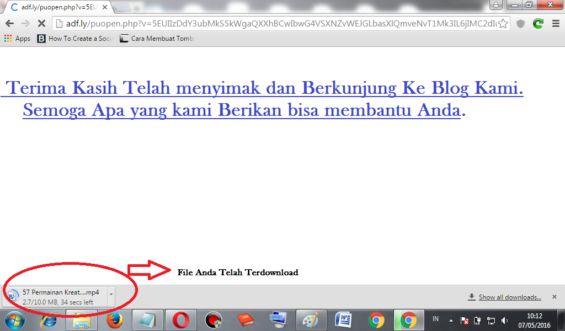Click the green Chrome refresh extension icon

(537, 24)
